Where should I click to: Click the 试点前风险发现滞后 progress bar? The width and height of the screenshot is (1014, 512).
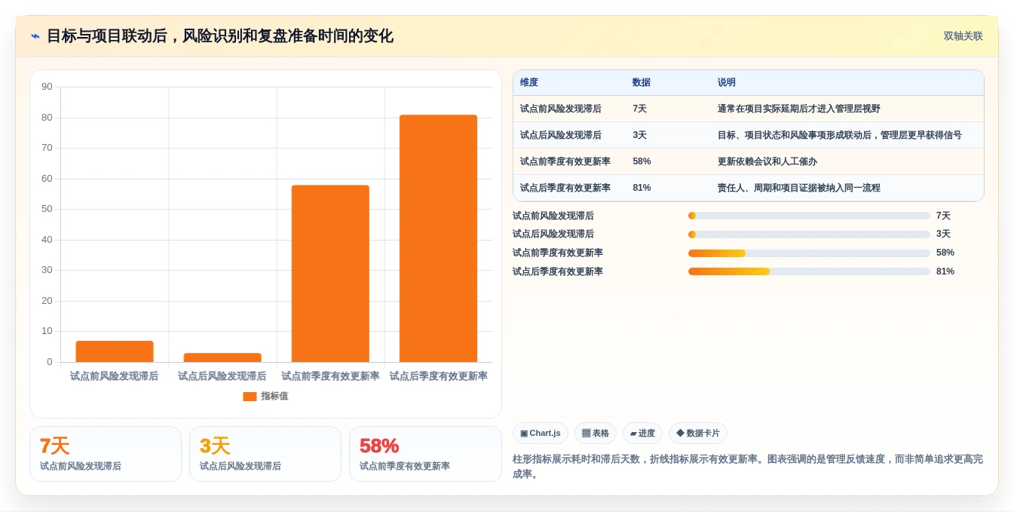(x=809, y=216)
